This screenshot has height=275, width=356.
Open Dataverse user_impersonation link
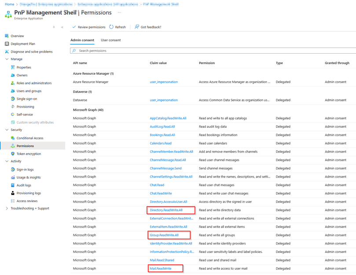click(164, 100)
